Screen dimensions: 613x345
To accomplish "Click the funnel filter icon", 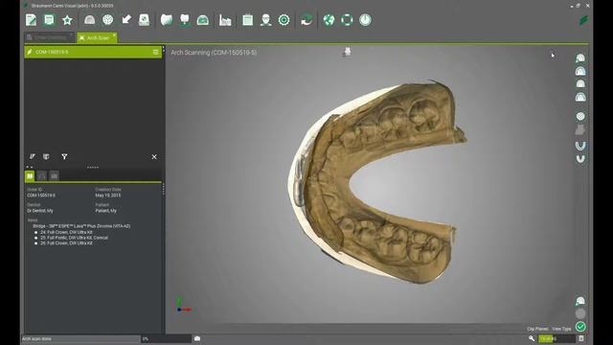I will point(64,156).
